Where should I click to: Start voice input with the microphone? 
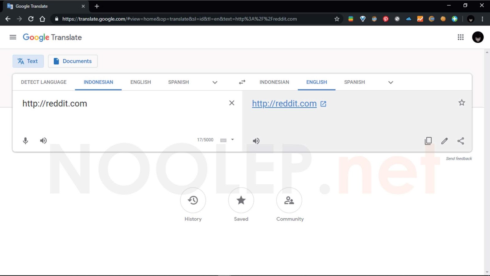pos(25,140)
